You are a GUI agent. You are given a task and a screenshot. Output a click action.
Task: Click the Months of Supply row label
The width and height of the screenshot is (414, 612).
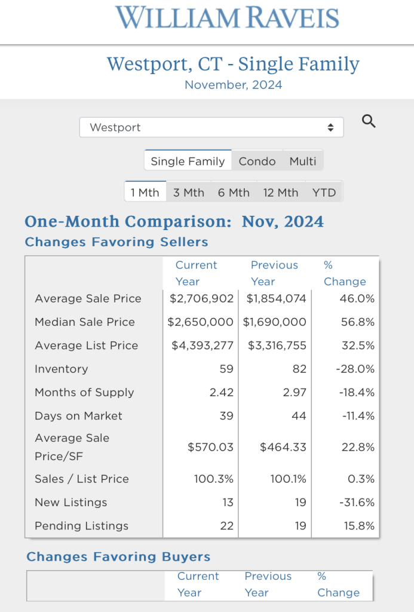[x=84, y=393]
